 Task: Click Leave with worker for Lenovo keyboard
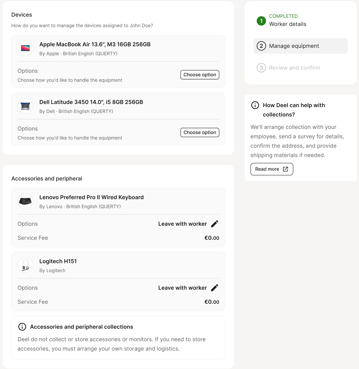tap(183, 224)
